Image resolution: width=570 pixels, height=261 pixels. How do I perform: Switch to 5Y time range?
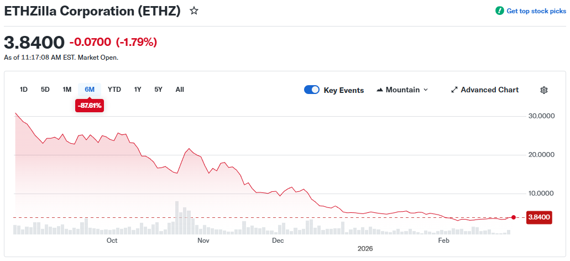click(158, 90)
